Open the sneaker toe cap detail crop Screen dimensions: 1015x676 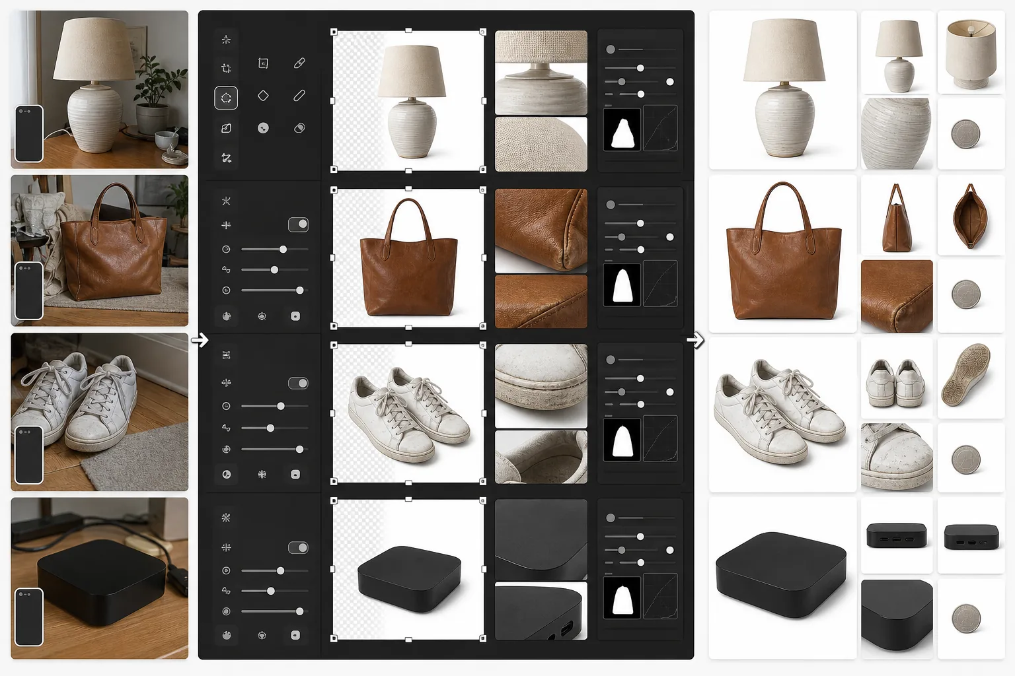[x=541, y=386]
